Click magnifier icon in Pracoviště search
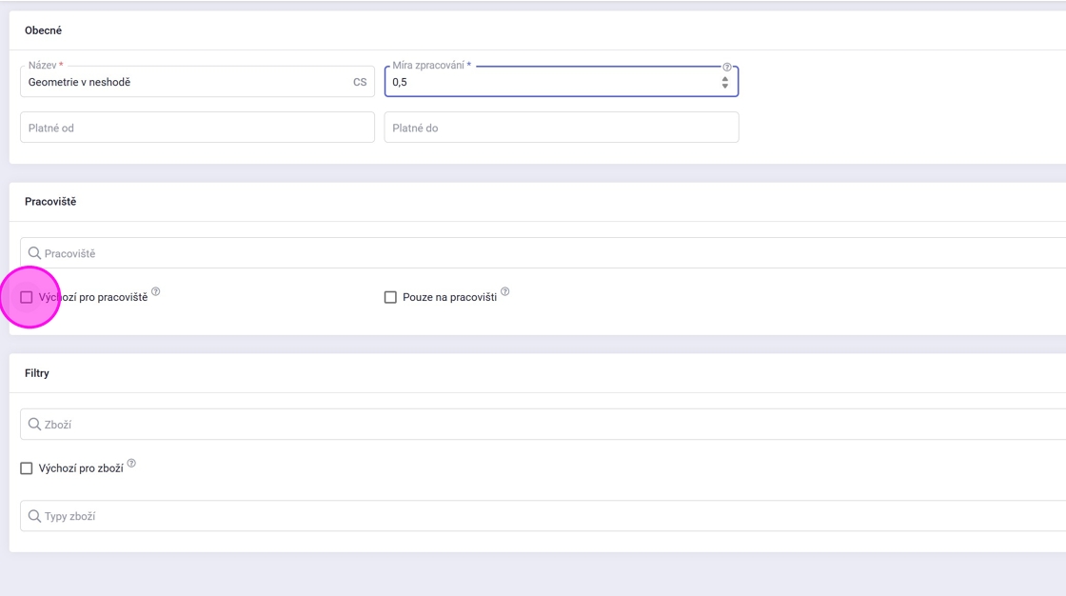The image size is (1066, 596). [34, 253]
